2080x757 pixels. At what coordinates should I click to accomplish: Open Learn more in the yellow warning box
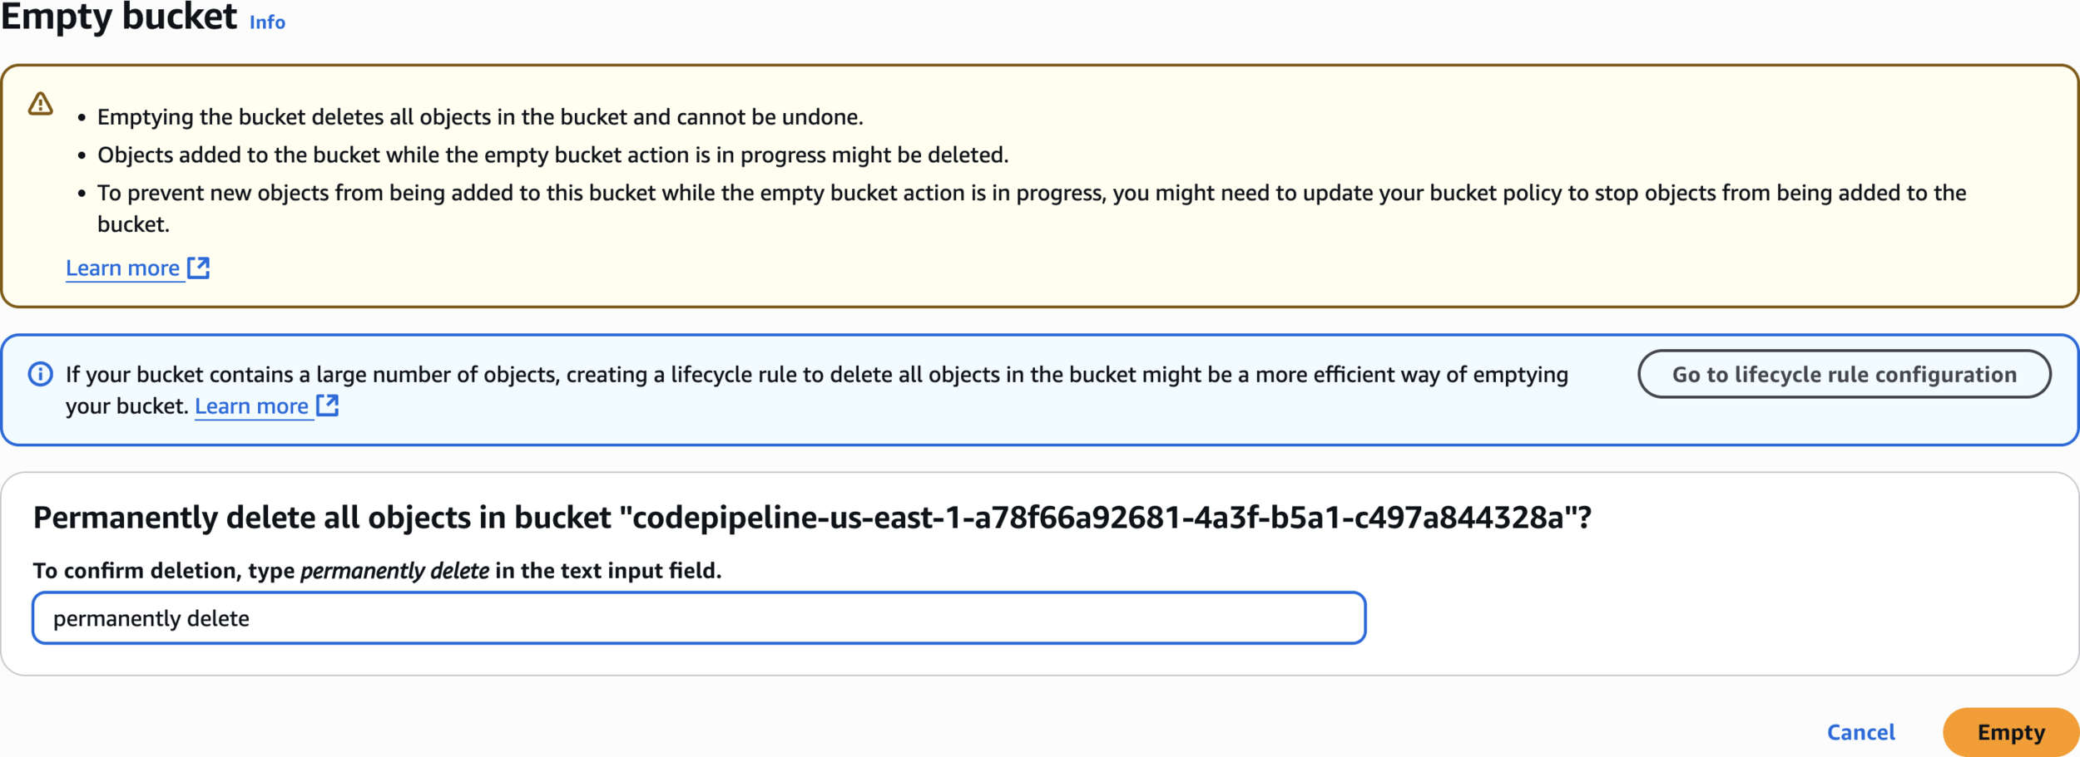click(122, 268)
